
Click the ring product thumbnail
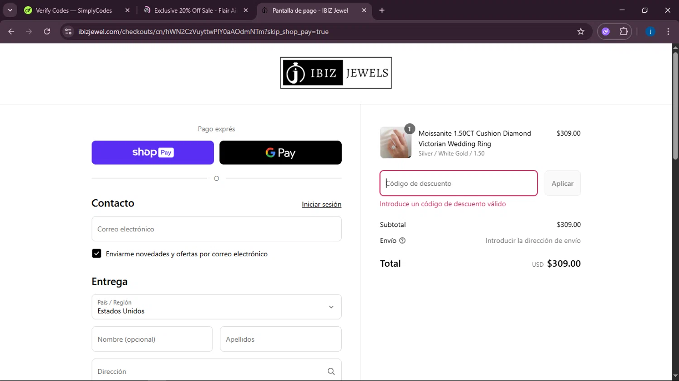pyautogui.click(x=396, y=142)
